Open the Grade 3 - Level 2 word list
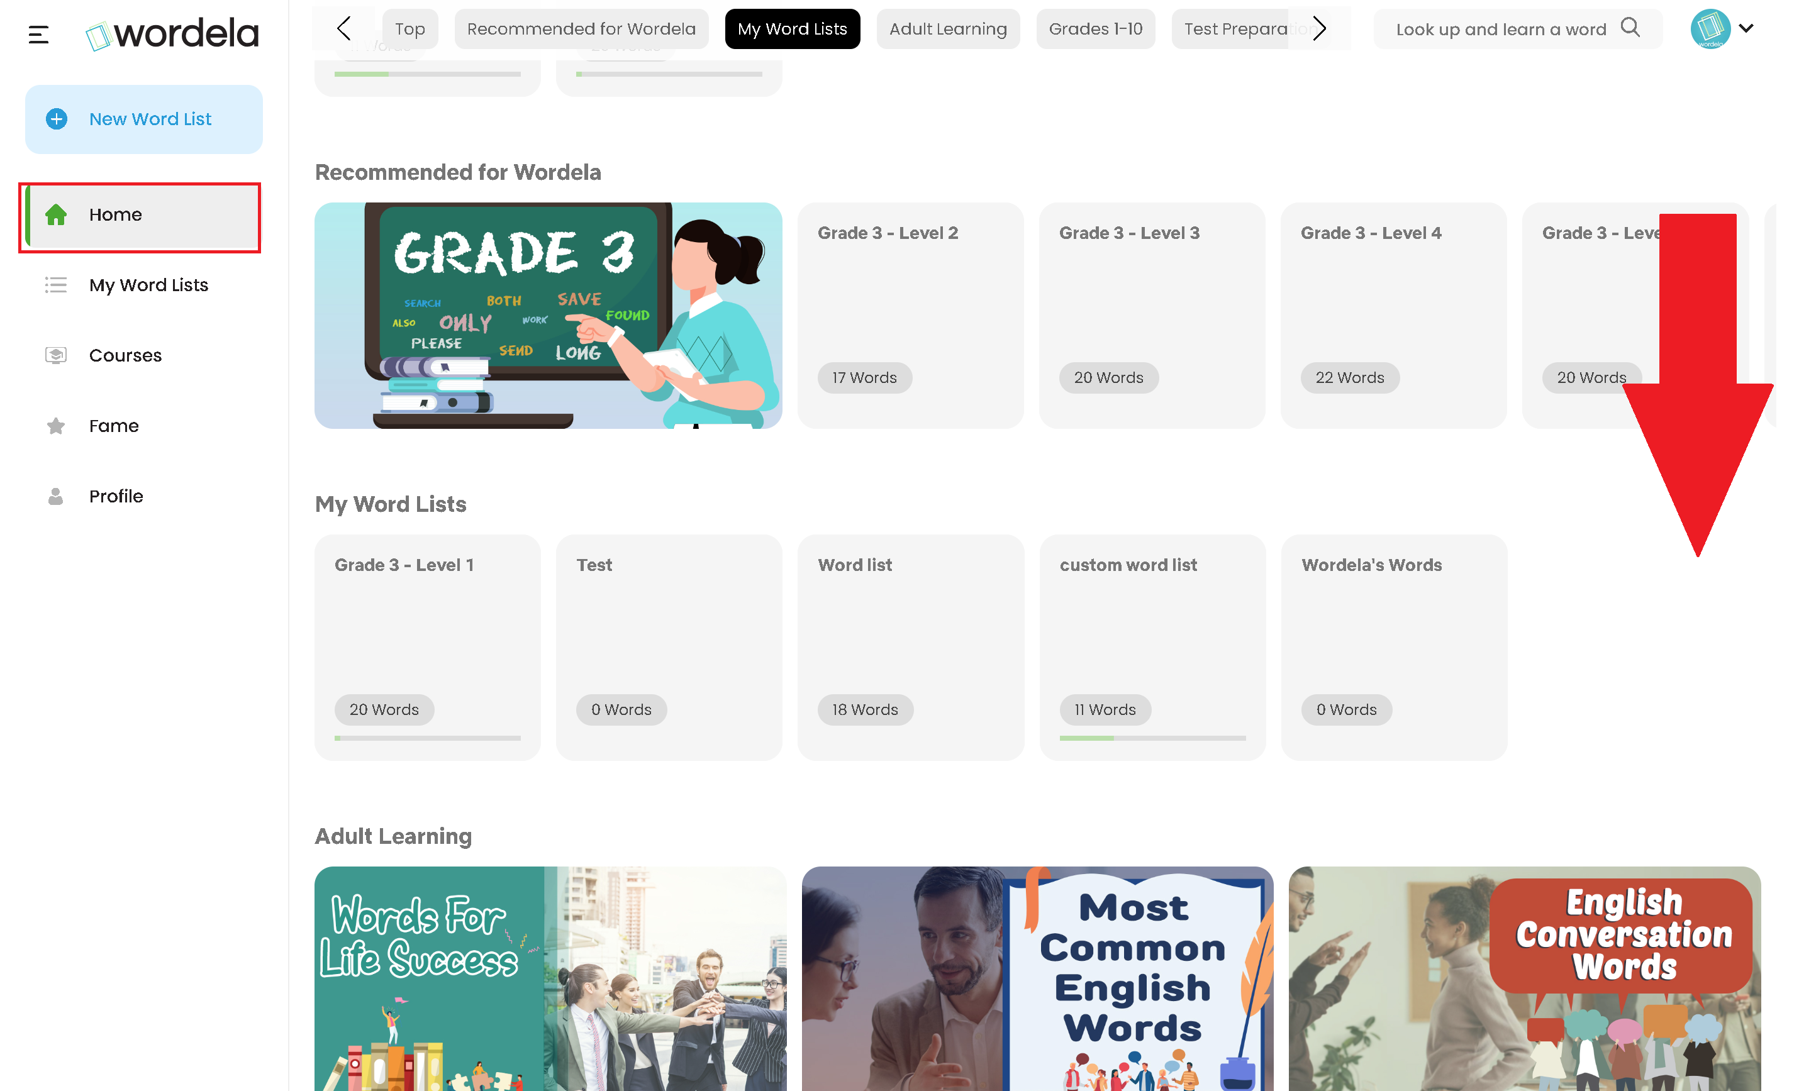The image size is (1799, 1091). tap(910, 314)
